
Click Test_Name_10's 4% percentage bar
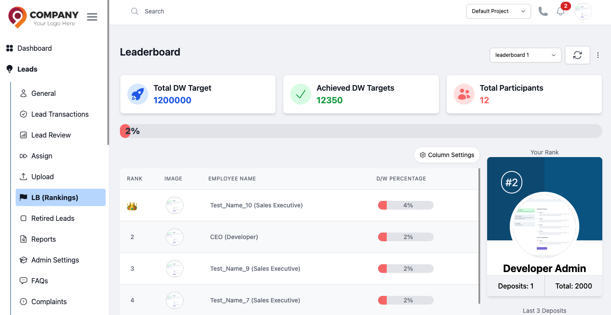406,205
